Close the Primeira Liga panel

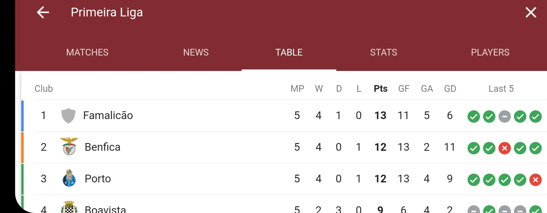coord(531,12)
